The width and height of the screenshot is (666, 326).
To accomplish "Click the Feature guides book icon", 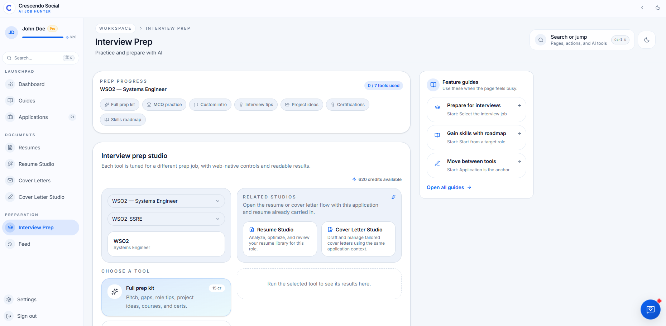I will [433, 85].
